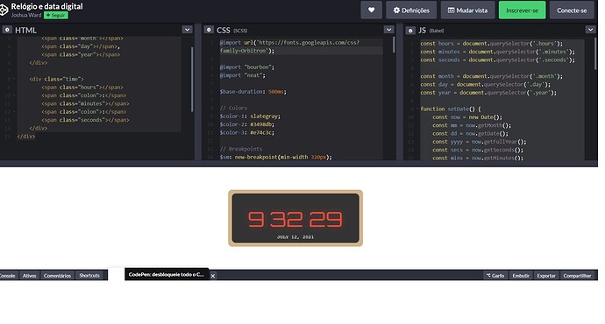The image size is (605, 324).
Task: Click JULY 12, 2021 date text
Action: [x=295, y=237]
